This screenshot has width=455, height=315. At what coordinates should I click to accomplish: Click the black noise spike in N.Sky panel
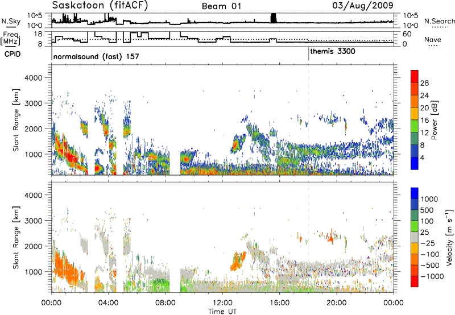pos(274,18)
